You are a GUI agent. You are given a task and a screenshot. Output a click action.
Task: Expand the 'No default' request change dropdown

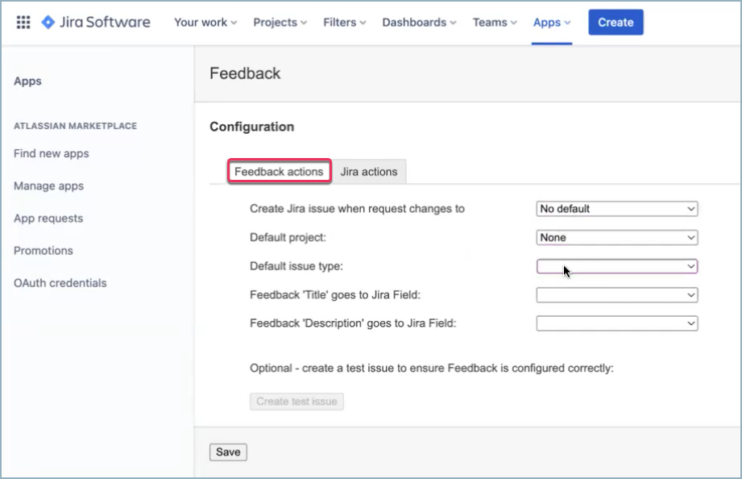617,209
